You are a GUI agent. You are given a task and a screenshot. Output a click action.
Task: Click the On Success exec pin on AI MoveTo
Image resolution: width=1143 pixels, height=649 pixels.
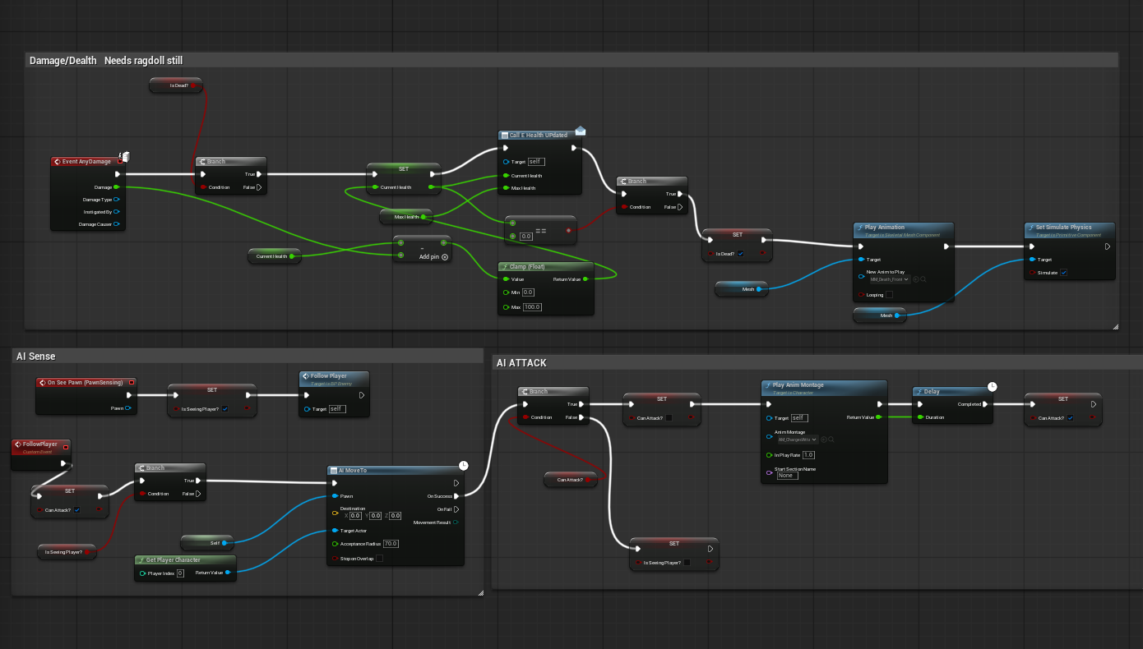pyautogui.click(x=456, y=496)
